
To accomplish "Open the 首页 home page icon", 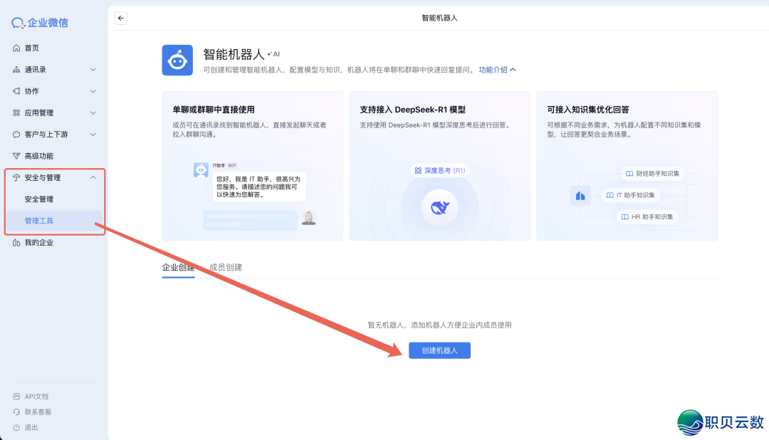I will 16,48.
